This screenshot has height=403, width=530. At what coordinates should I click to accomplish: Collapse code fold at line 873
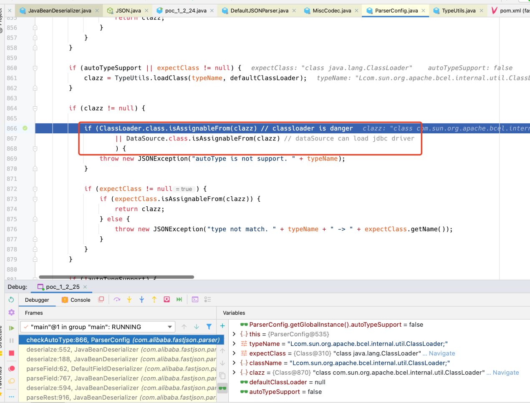click(x=35, y=199)
